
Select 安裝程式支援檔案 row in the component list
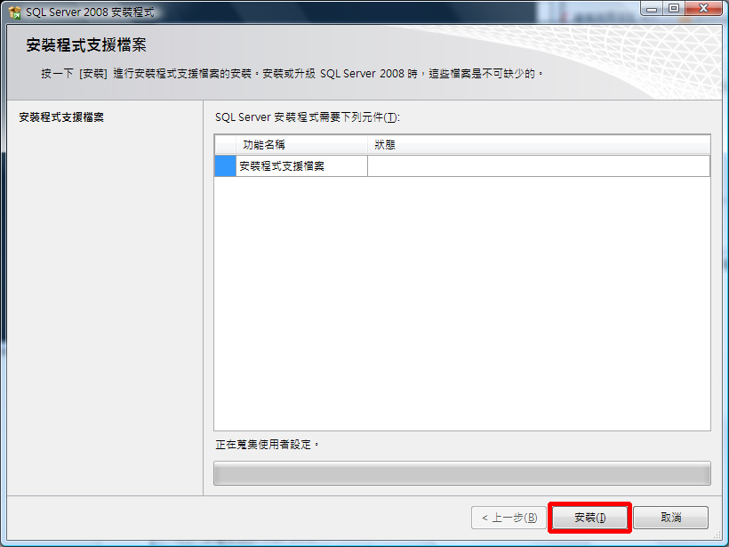pyautogui.click(x=462, y=166)
